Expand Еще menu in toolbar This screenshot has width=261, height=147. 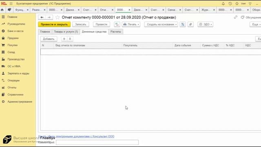[x=256, y=24]
